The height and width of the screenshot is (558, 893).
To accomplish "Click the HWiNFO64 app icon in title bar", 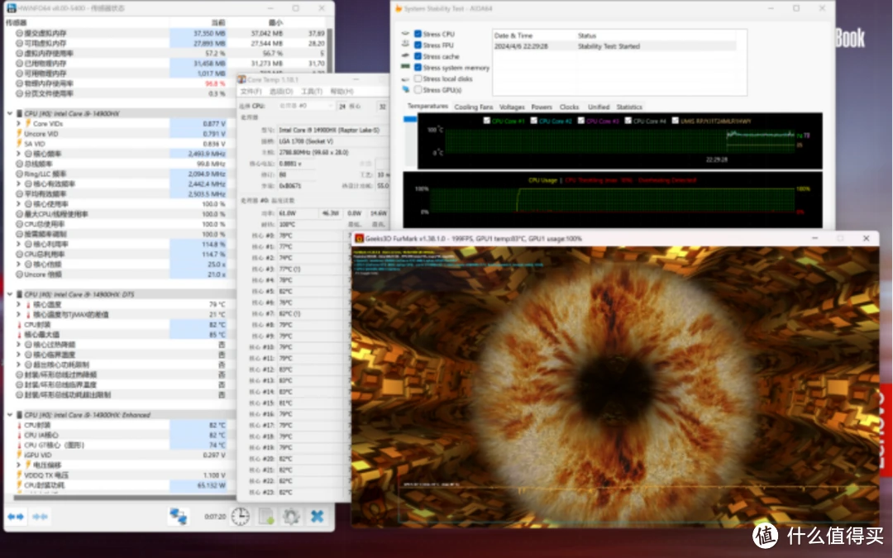I will 11,8.
